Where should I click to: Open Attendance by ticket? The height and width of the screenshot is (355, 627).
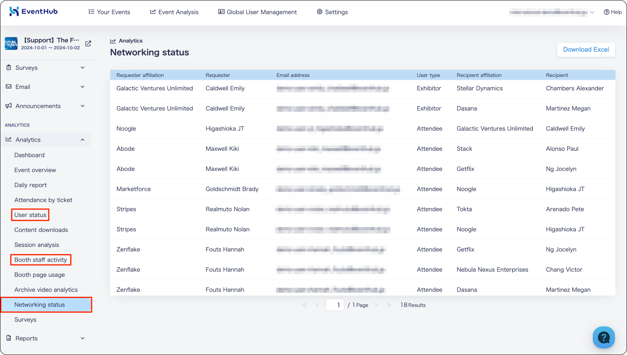[43, 200]
